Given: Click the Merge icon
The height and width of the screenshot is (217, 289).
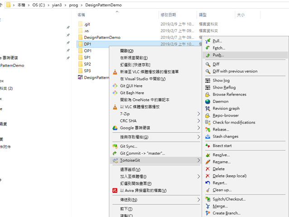Looking at the screenshot, I should [x=208, y=206].
